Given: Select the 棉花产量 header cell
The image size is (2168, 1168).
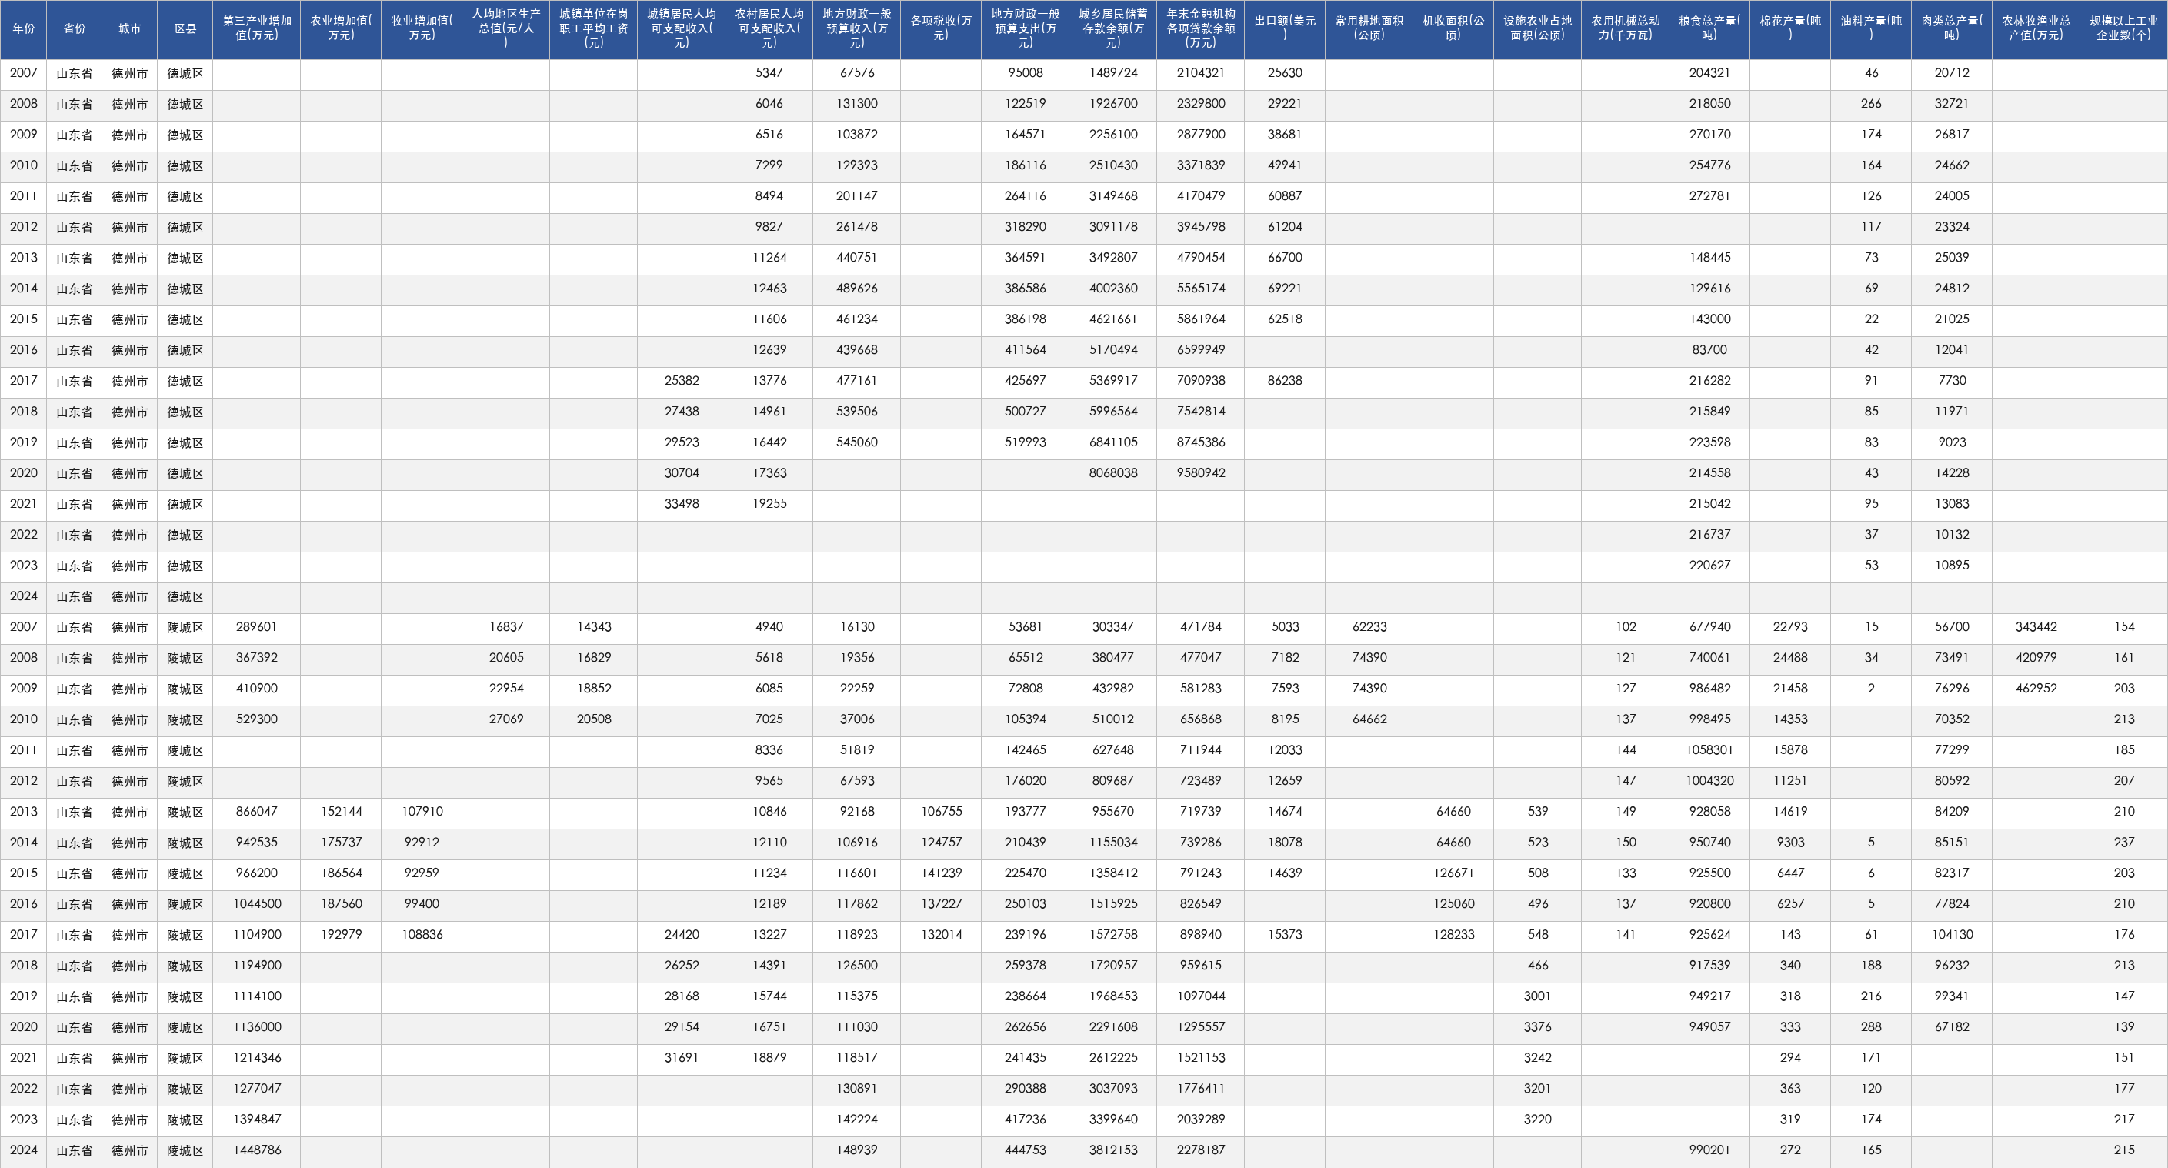Looking at the screenshot, I should pos(1790,28).
